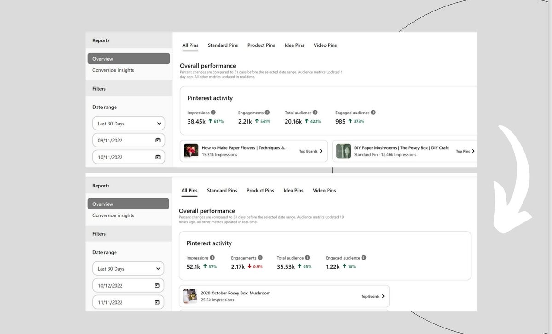552x334 pixels.
Task: Click the info icon beside Total audience 20.16k
Action: [x=316, y=113]
